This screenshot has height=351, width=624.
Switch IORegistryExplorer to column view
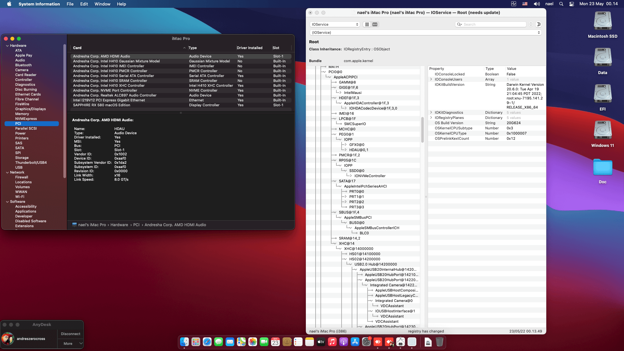pos(375,24)
